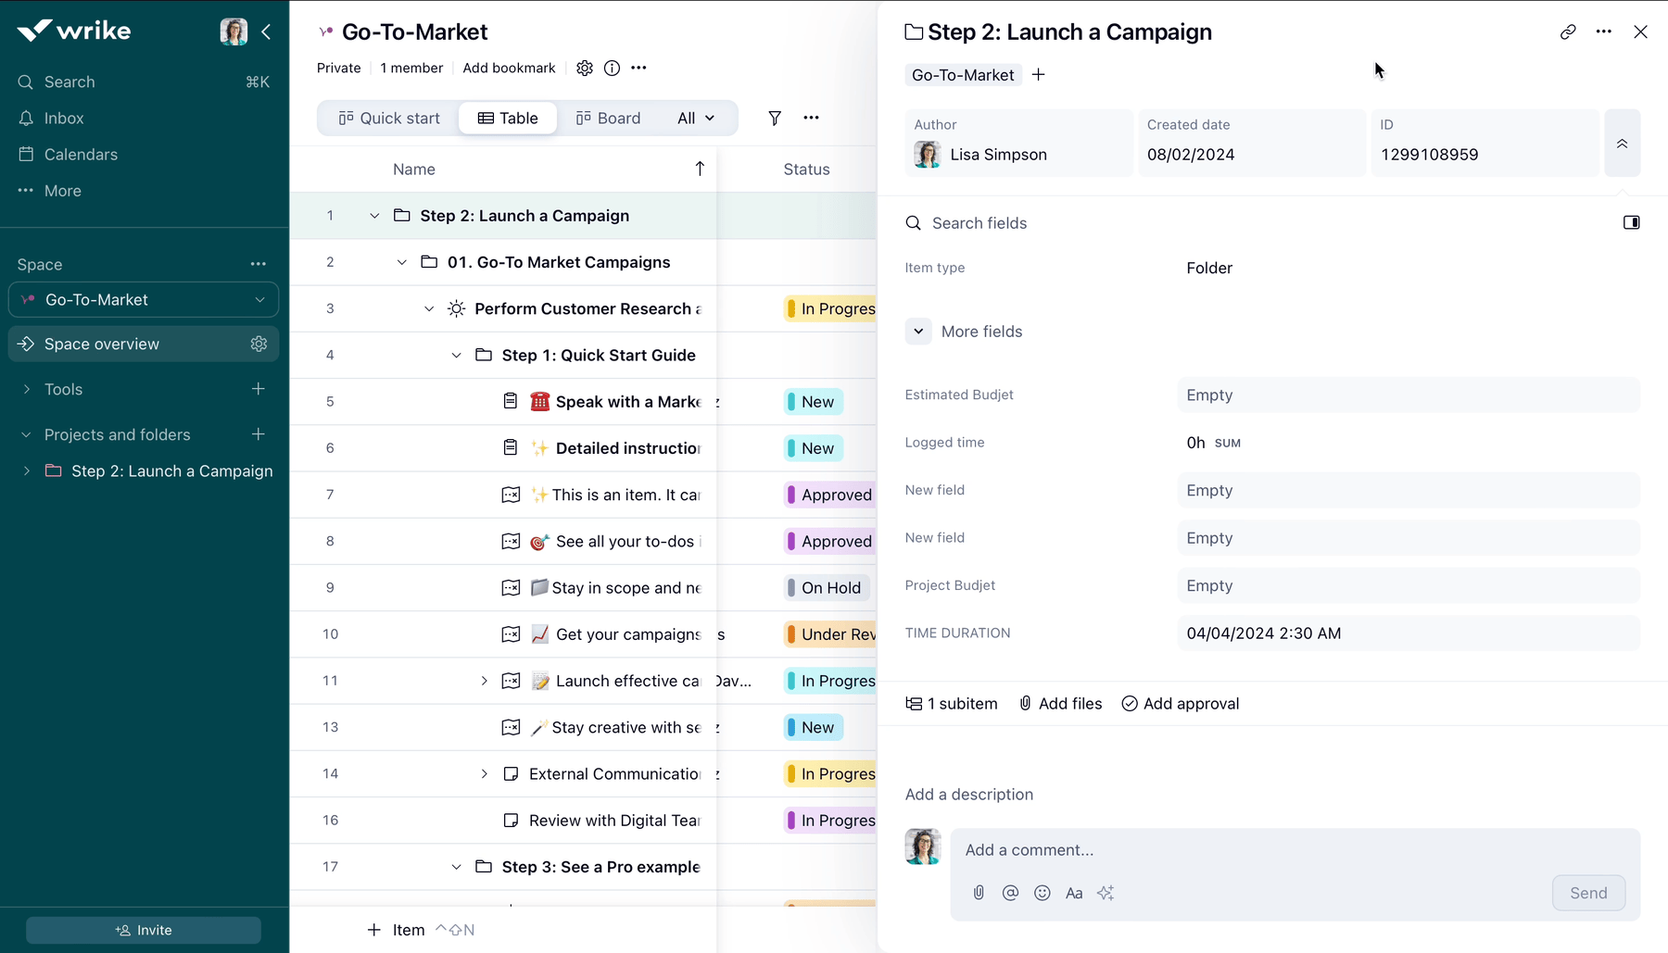Screen dimensions: 1668x953
Task: Open the user profile avatar in sidebar
Action: (x=234, y=31)
